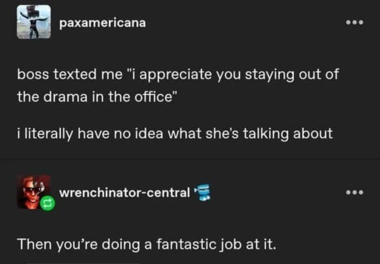Open the paxamericana post options menu
This screenshot has width=380, height=264.
tap(355, 23)
